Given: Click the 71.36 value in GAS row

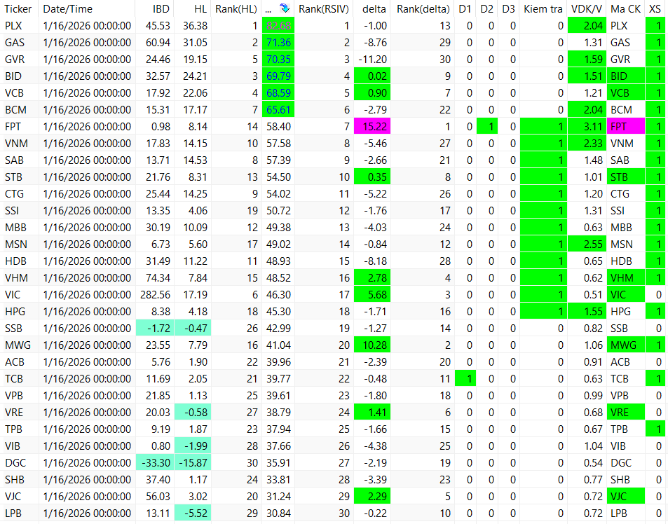Looking at the screenshot, I should click(x=278, y=43).
